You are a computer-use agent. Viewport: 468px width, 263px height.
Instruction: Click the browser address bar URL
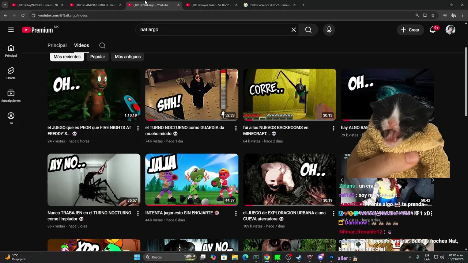[63, 15]
